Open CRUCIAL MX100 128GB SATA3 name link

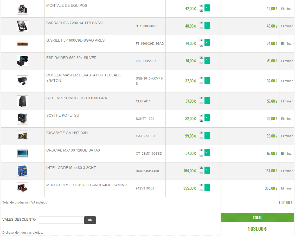tap(73, 150)
